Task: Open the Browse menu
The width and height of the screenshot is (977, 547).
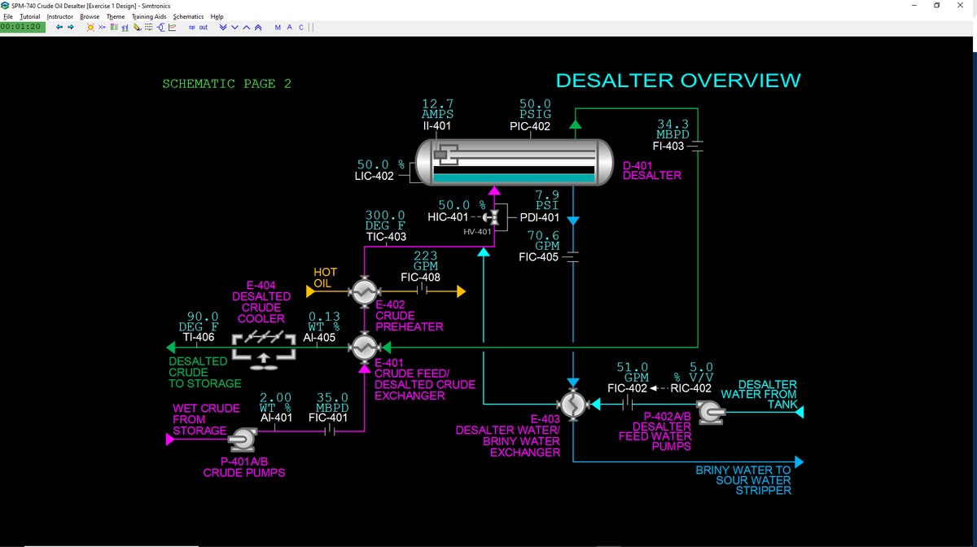Action: (x=90, y=16)
